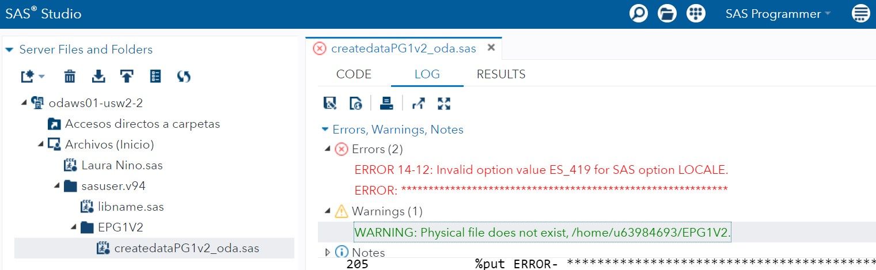Collapse the Warnings (1) group
876x270 pixels.
tap(328, 211)
